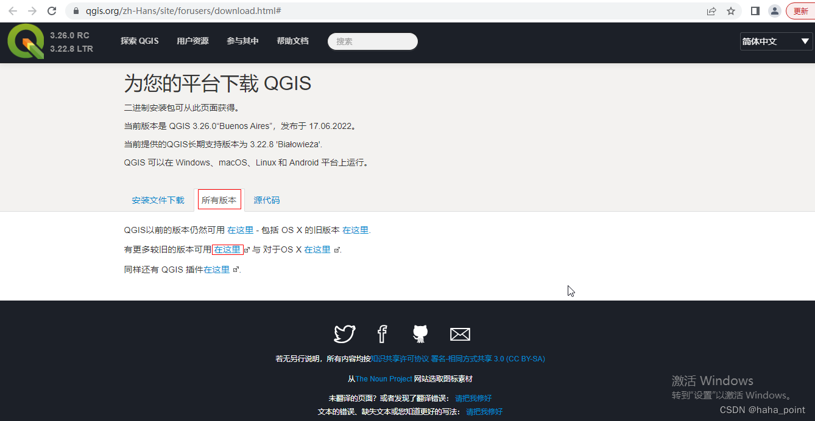This screenshot has width=815, height=421.
Task: Click the QGIS logo in header
Action: point(26,41)
